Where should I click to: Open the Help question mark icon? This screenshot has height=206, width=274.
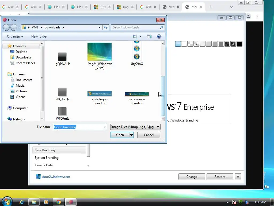[159, 36]
